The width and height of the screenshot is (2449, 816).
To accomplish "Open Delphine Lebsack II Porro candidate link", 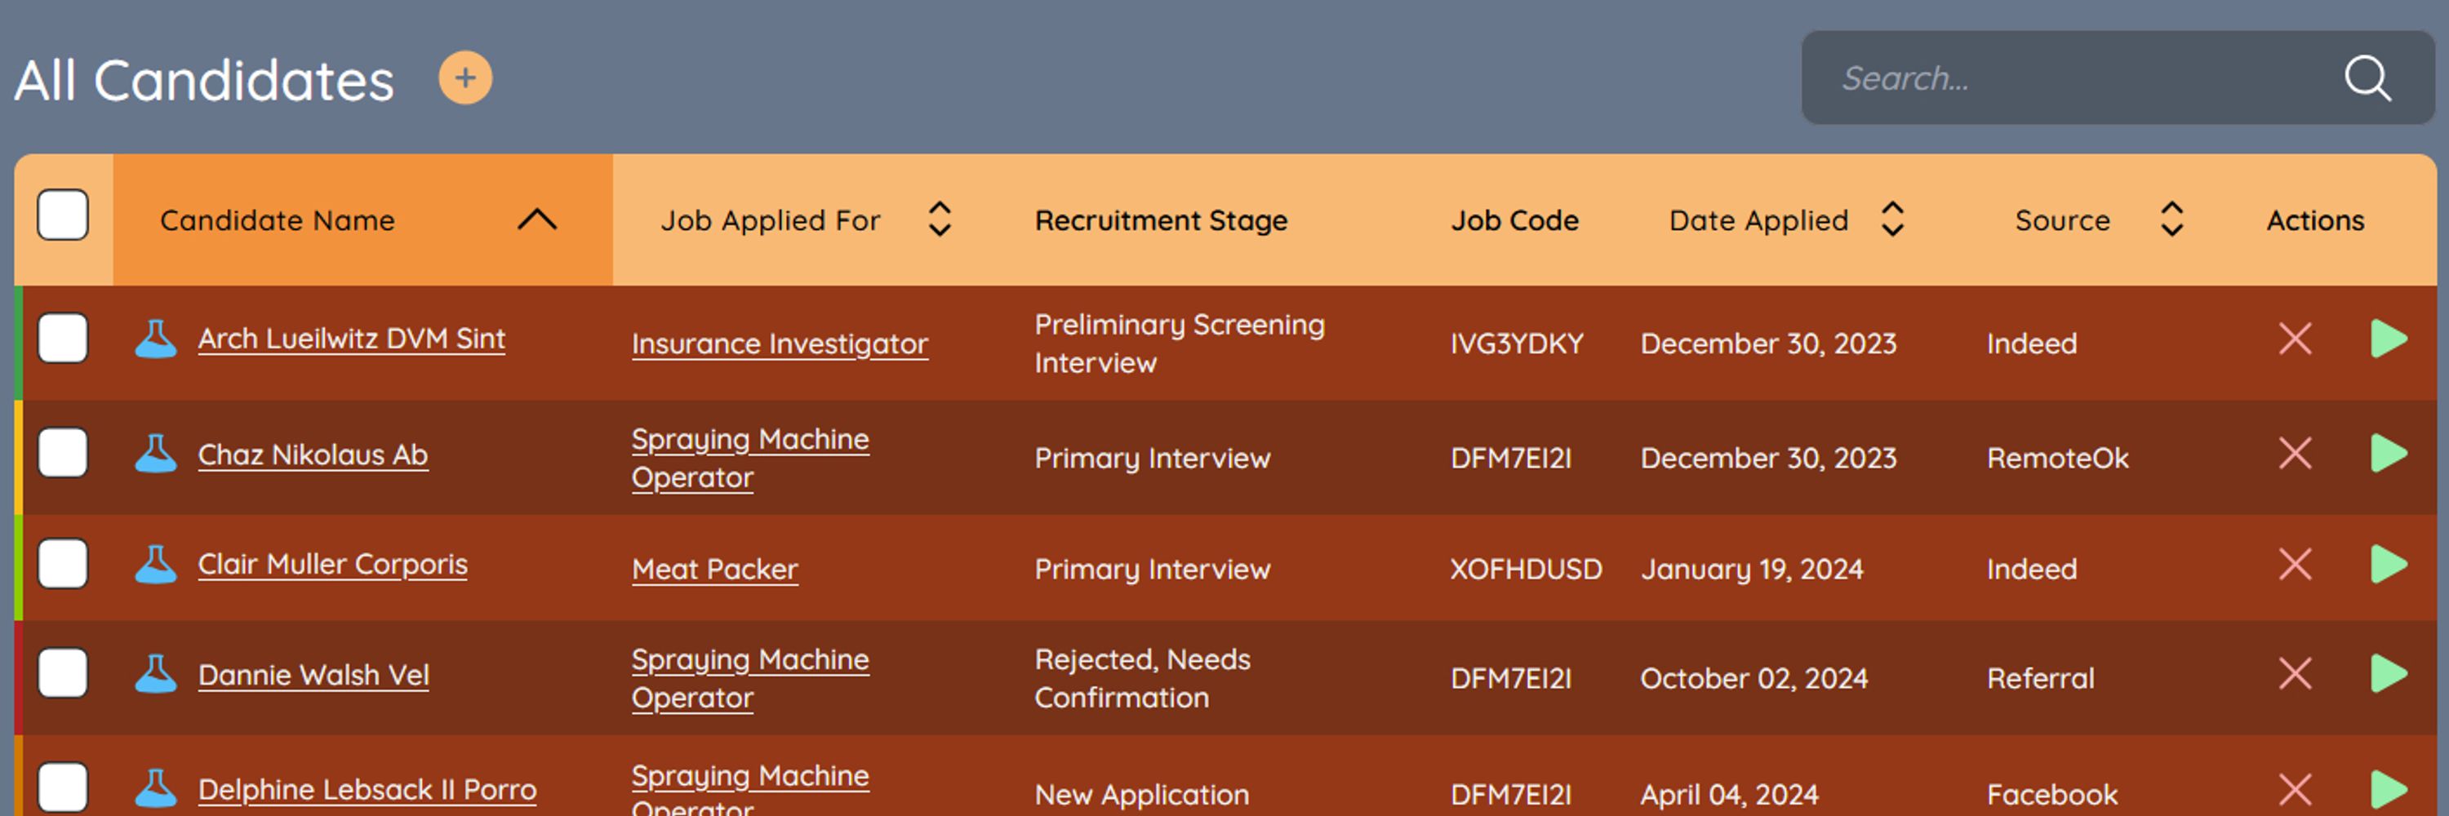I will coord(367,791).
